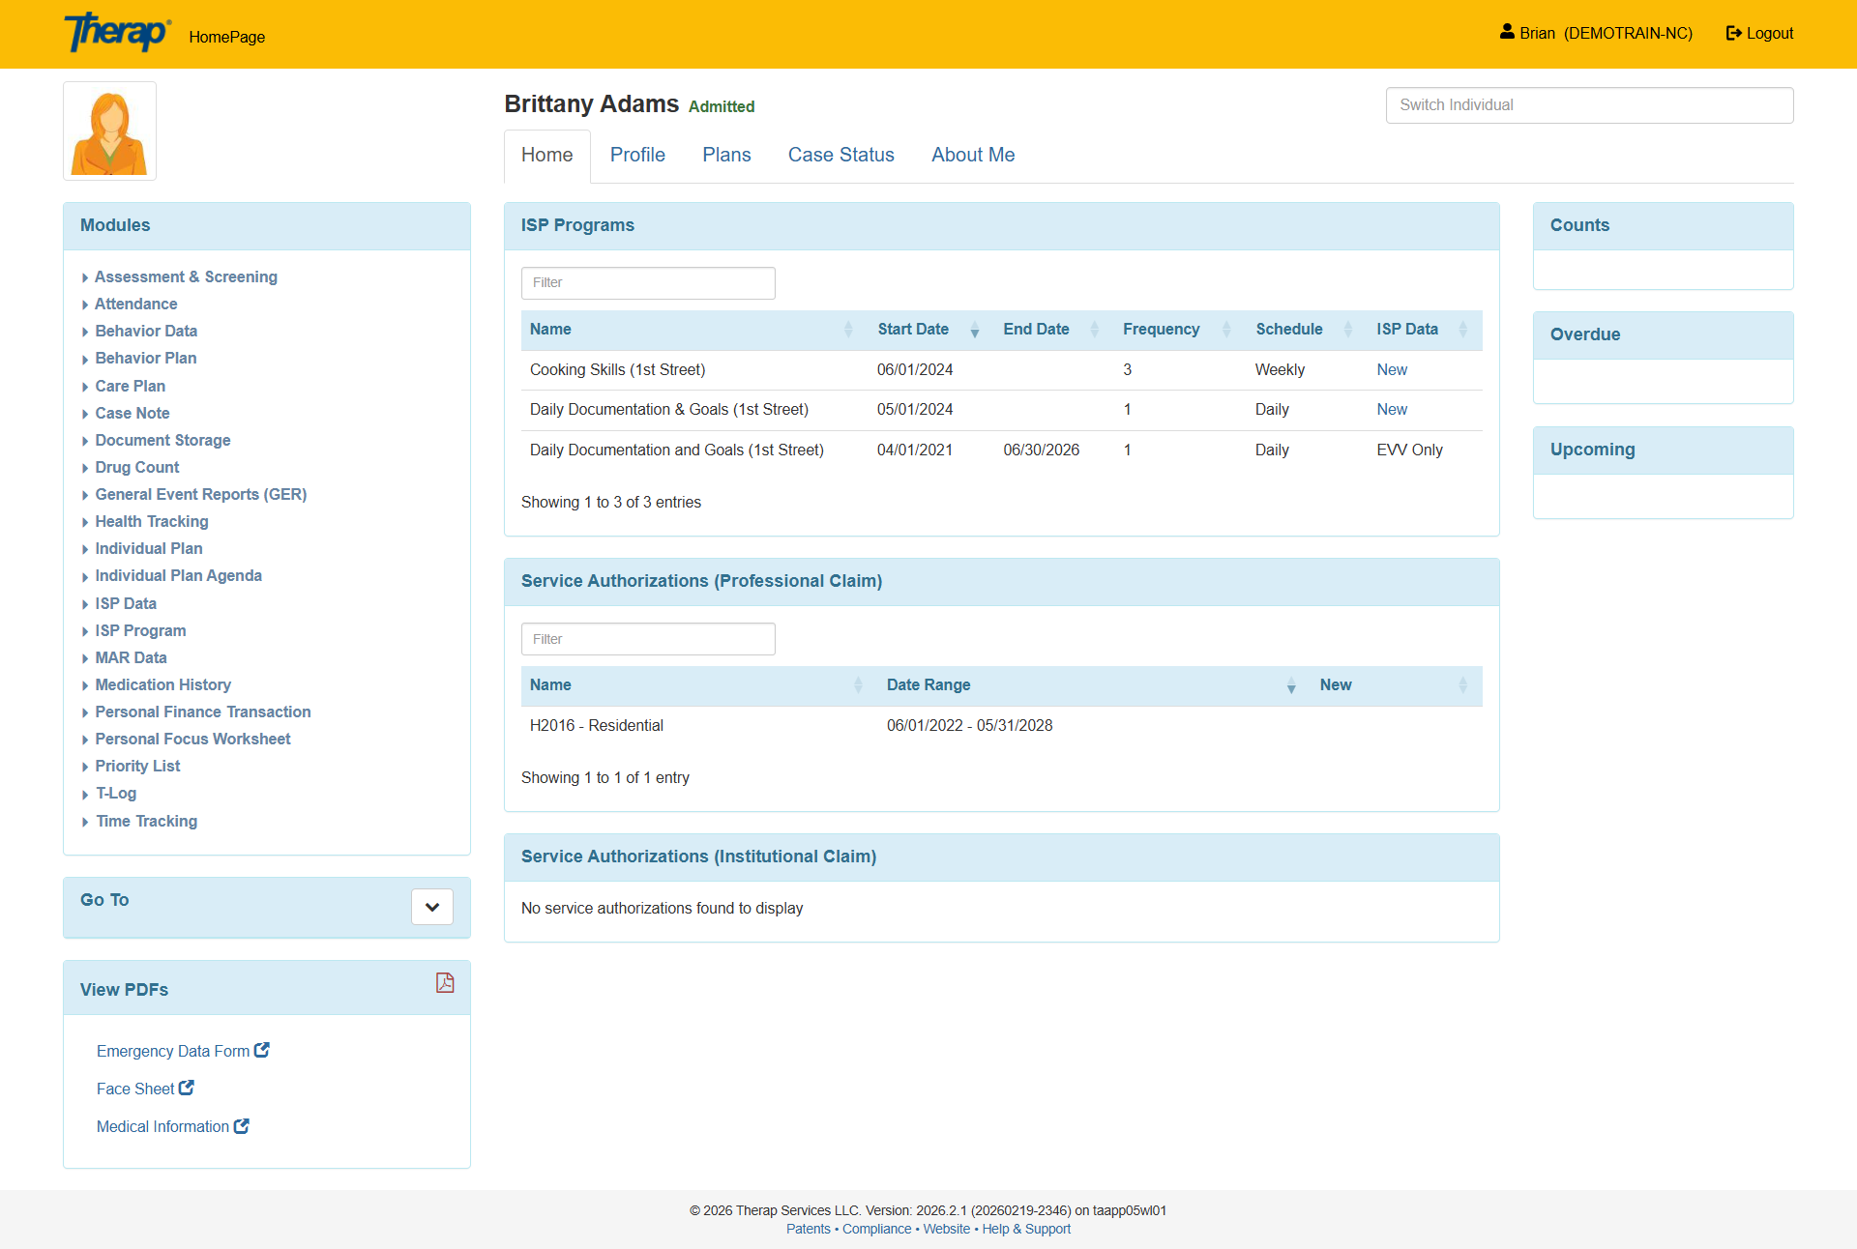Screen dimensions: 1857x1249
Task: Expand the Go To dropdown chevron
Action: 432,907
